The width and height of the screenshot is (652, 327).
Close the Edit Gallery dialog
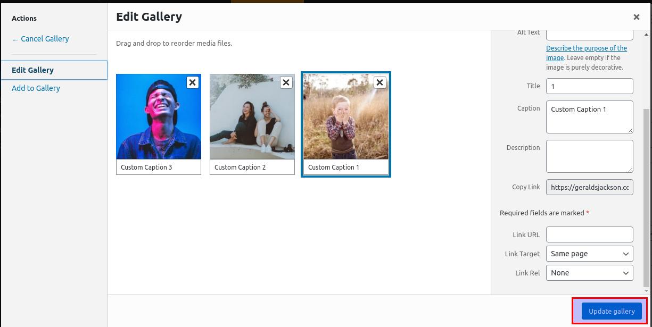click(636, 17)
